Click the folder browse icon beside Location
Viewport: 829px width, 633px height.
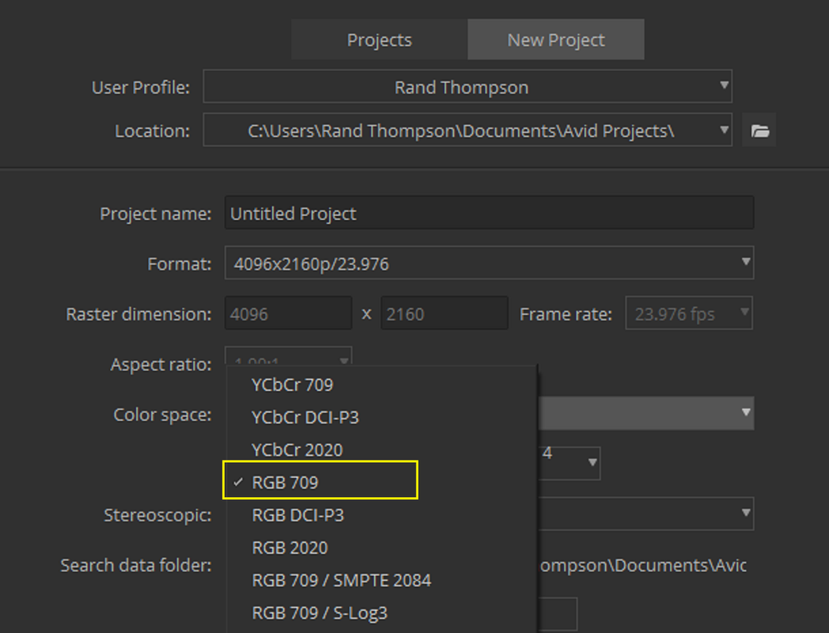coord(759,130)
